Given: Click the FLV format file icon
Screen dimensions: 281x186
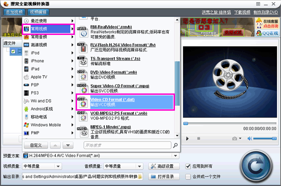Looking at the screenshot, I should tap(82, 47).
